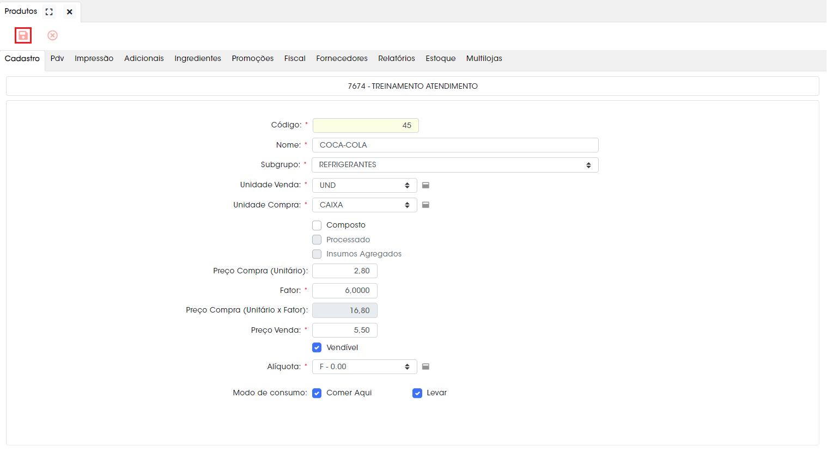827x453 pixels.
Task: Uncheck the Levar option
Action: click(x=417, y=393)
